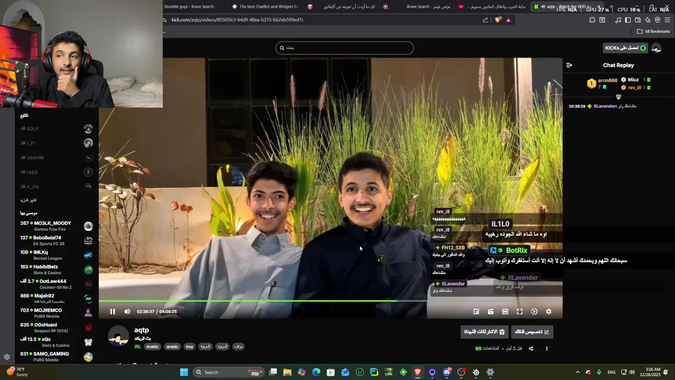Image resolution: width=675 pixels, height=380 pixels.
Task: Open Brave browser taskbar icon
Action: 418,372
